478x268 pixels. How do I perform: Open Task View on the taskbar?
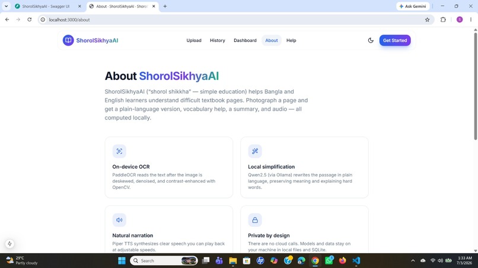(x=206, y=261)
